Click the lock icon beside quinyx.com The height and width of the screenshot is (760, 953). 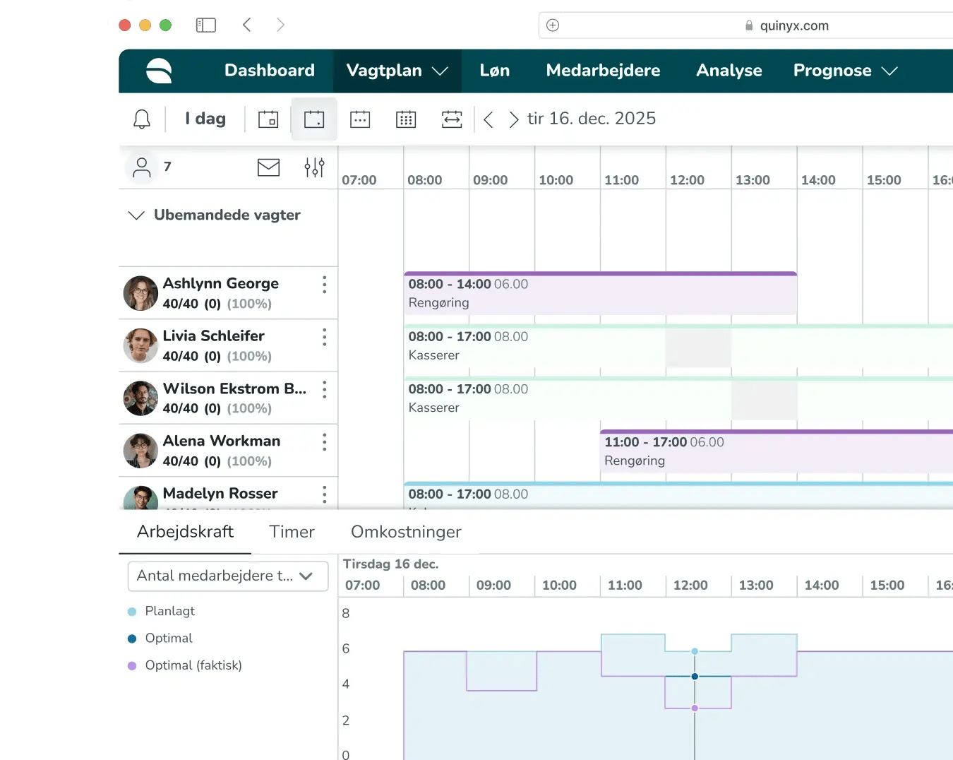749,25
